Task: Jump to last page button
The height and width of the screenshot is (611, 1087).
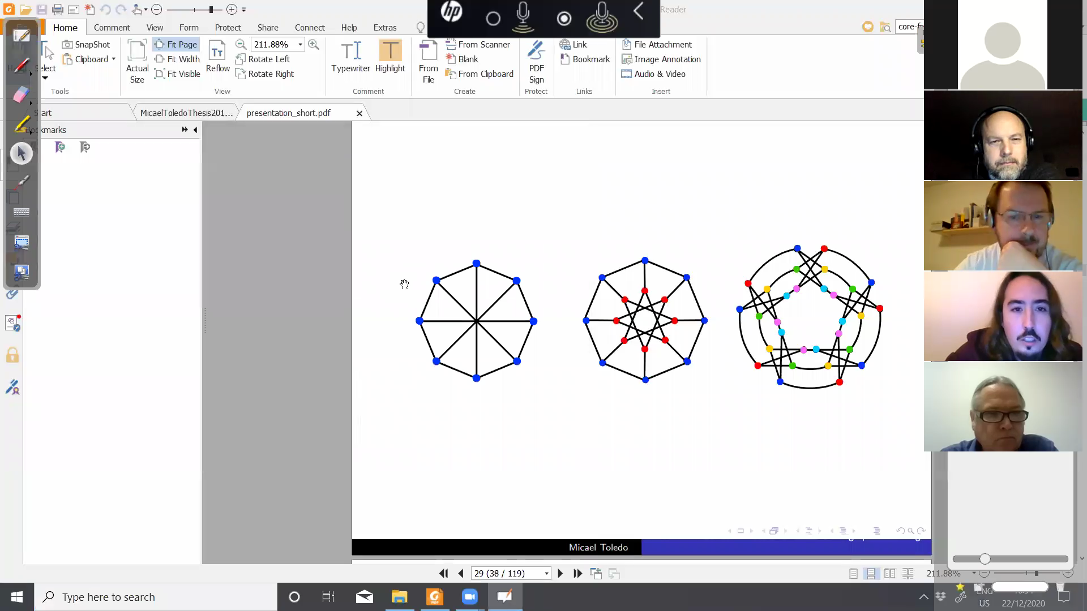Action: click(577, 573)
